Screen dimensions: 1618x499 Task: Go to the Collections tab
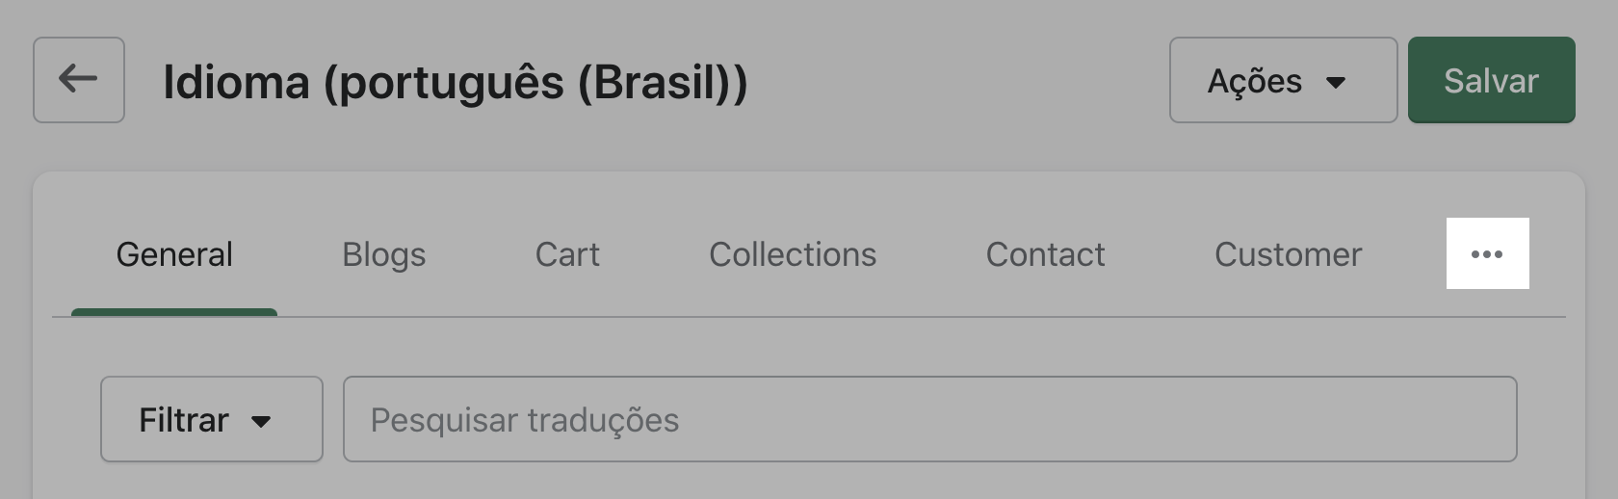793,255
